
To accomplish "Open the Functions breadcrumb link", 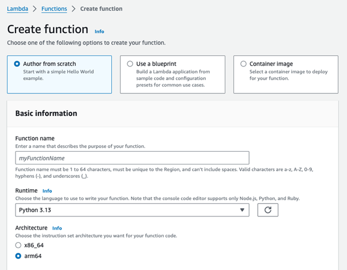I will click(54, 9).
